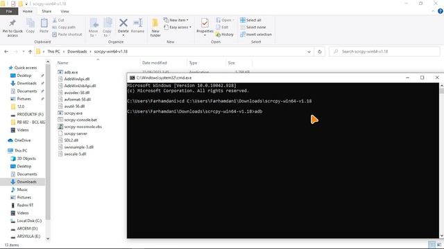The height and width of the screenshot is (249, 444).
Task: Open the View ribbon tab
Action: (65, 11)
